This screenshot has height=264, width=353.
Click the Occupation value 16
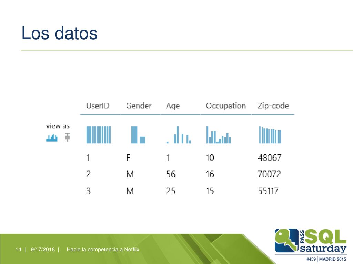210,174
